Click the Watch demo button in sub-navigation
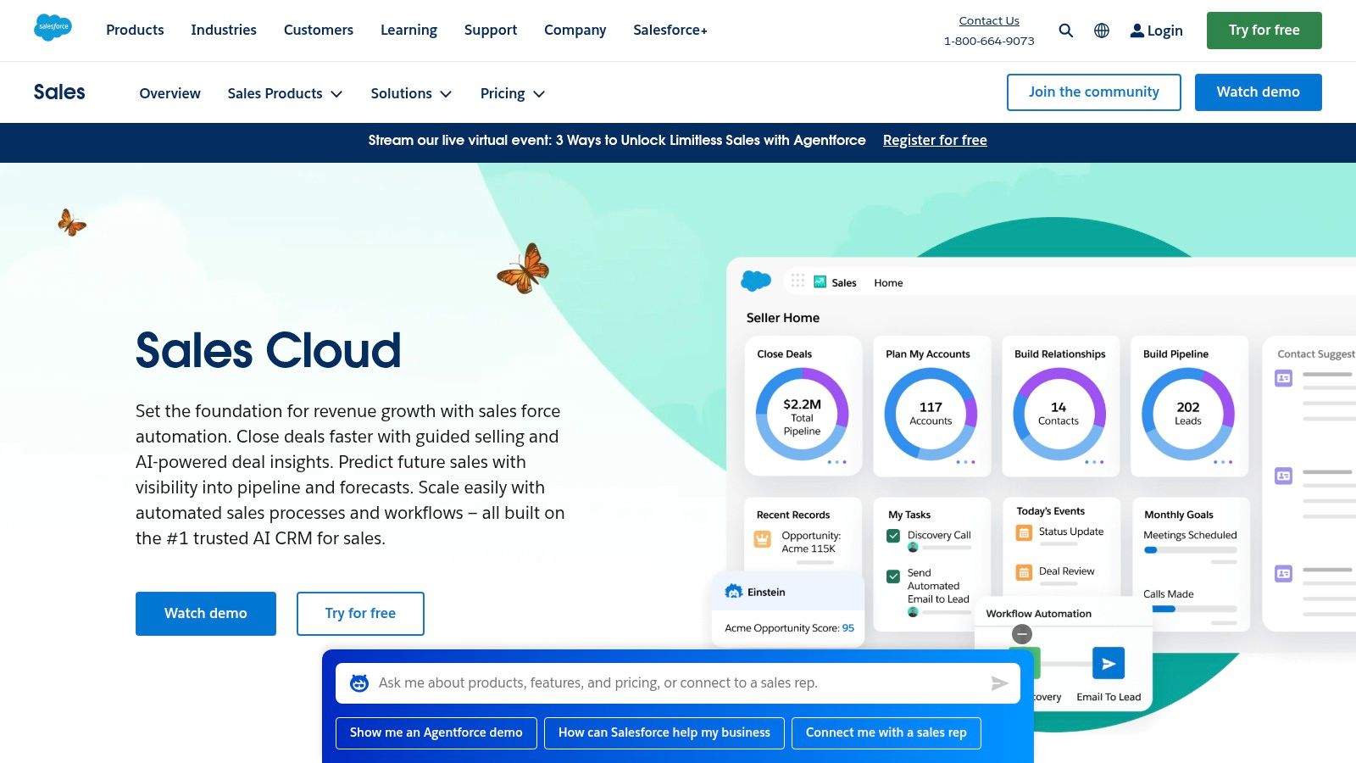 [x=1259, y=92]
